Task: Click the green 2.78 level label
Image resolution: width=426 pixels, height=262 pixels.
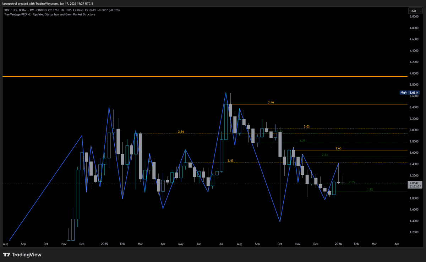Action: click(x=302, y=141)
